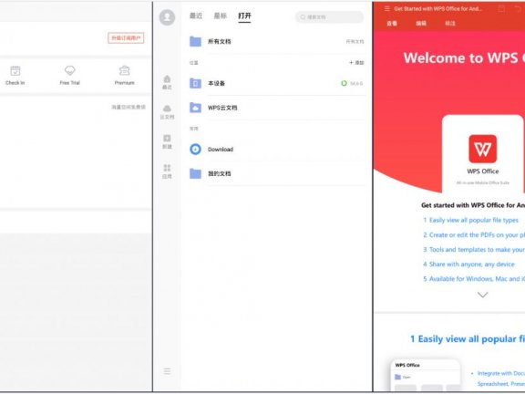Select the 应用 apps grid sidebar icon

(x=167, y=171)
